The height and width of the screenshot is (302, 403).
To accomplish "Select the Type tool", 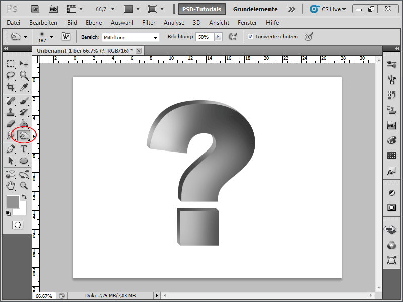I will coord(24,149).
